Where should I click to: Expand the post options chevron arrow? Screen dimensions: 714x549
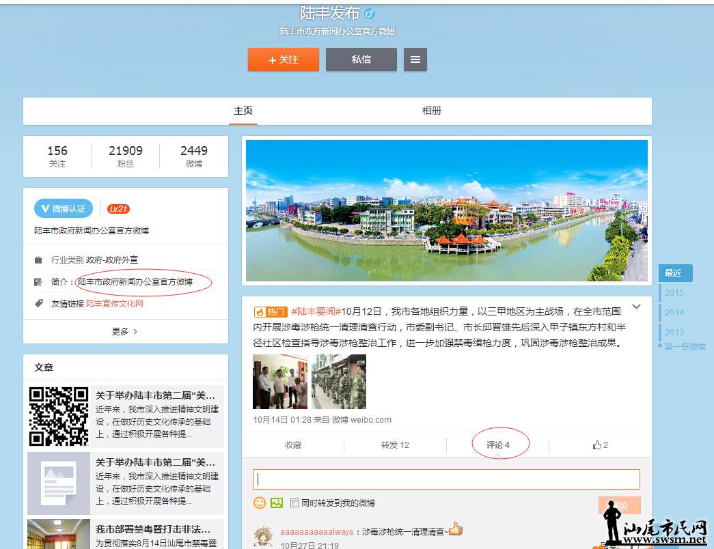[637, 307]
